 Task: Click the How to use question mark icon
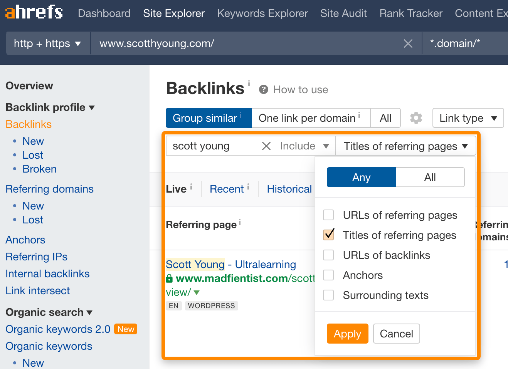point(264,90)
